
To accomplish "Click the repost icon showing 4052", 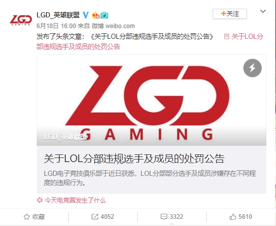I will pos(95,217).
